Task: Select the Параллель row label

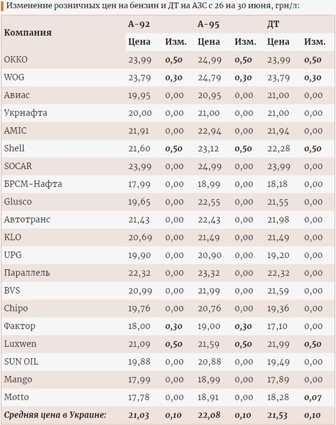Action: pos(26,273)
